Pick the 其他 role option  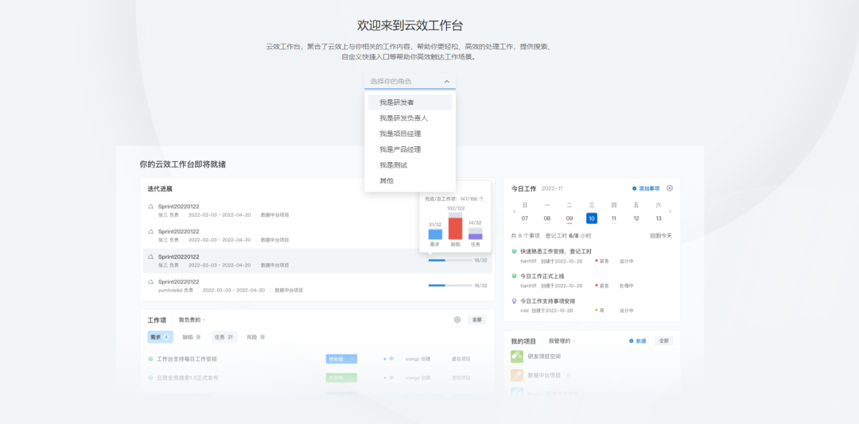tap(410, 180)
